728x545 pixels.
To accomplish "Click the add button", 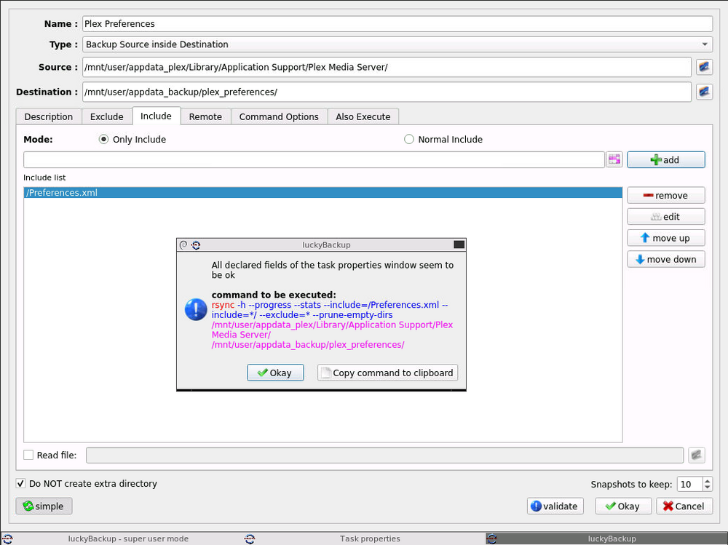I will 666,159.
